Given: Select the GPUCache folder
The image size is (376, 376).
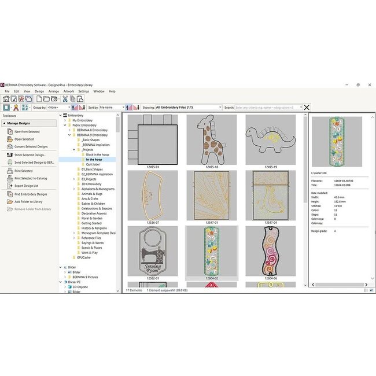Looking at the screenshot, I should (x=84, y=257).
